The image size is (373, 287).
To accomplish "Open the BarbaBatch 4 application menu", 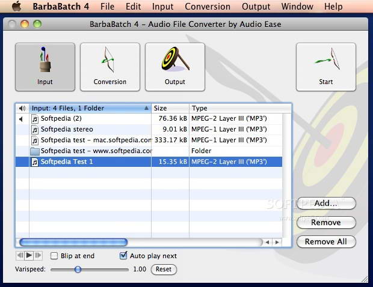I will (x=61, y=7).
